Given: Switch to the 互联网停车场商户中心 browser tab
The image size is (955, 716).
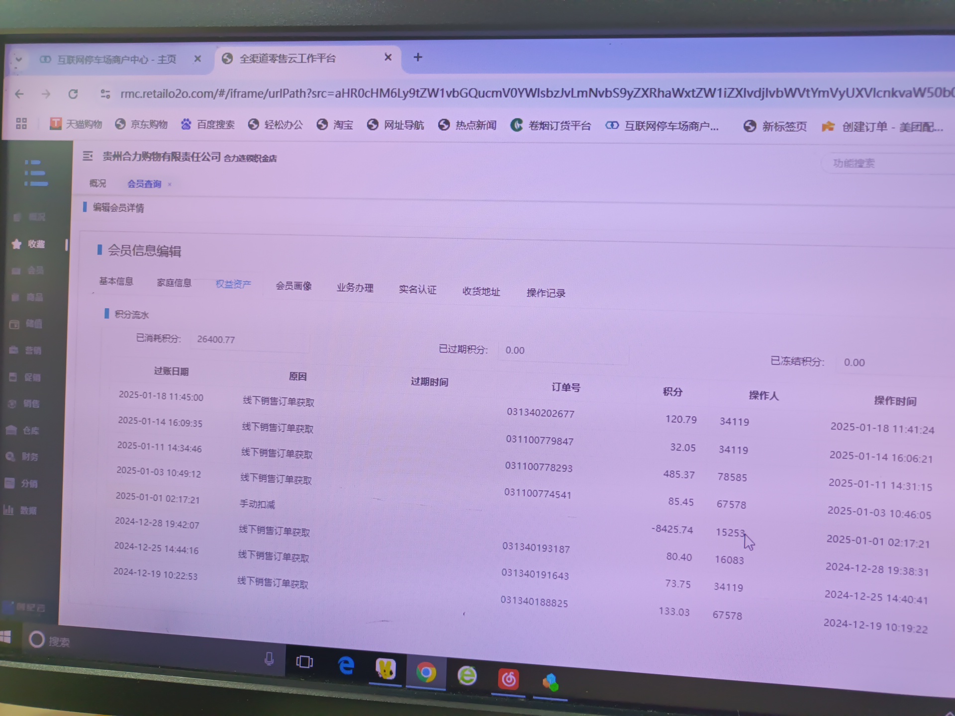Looking at the screenshot, I should coord(116,60).
